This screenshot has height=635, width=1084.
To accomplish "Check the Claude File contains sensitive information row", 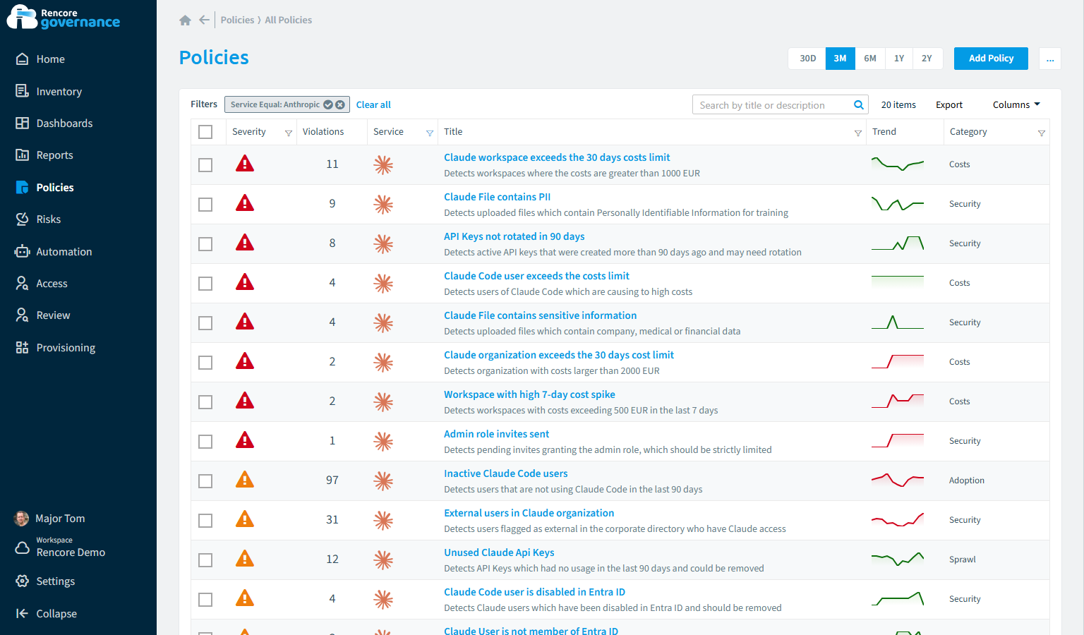I will pos(205,323).
